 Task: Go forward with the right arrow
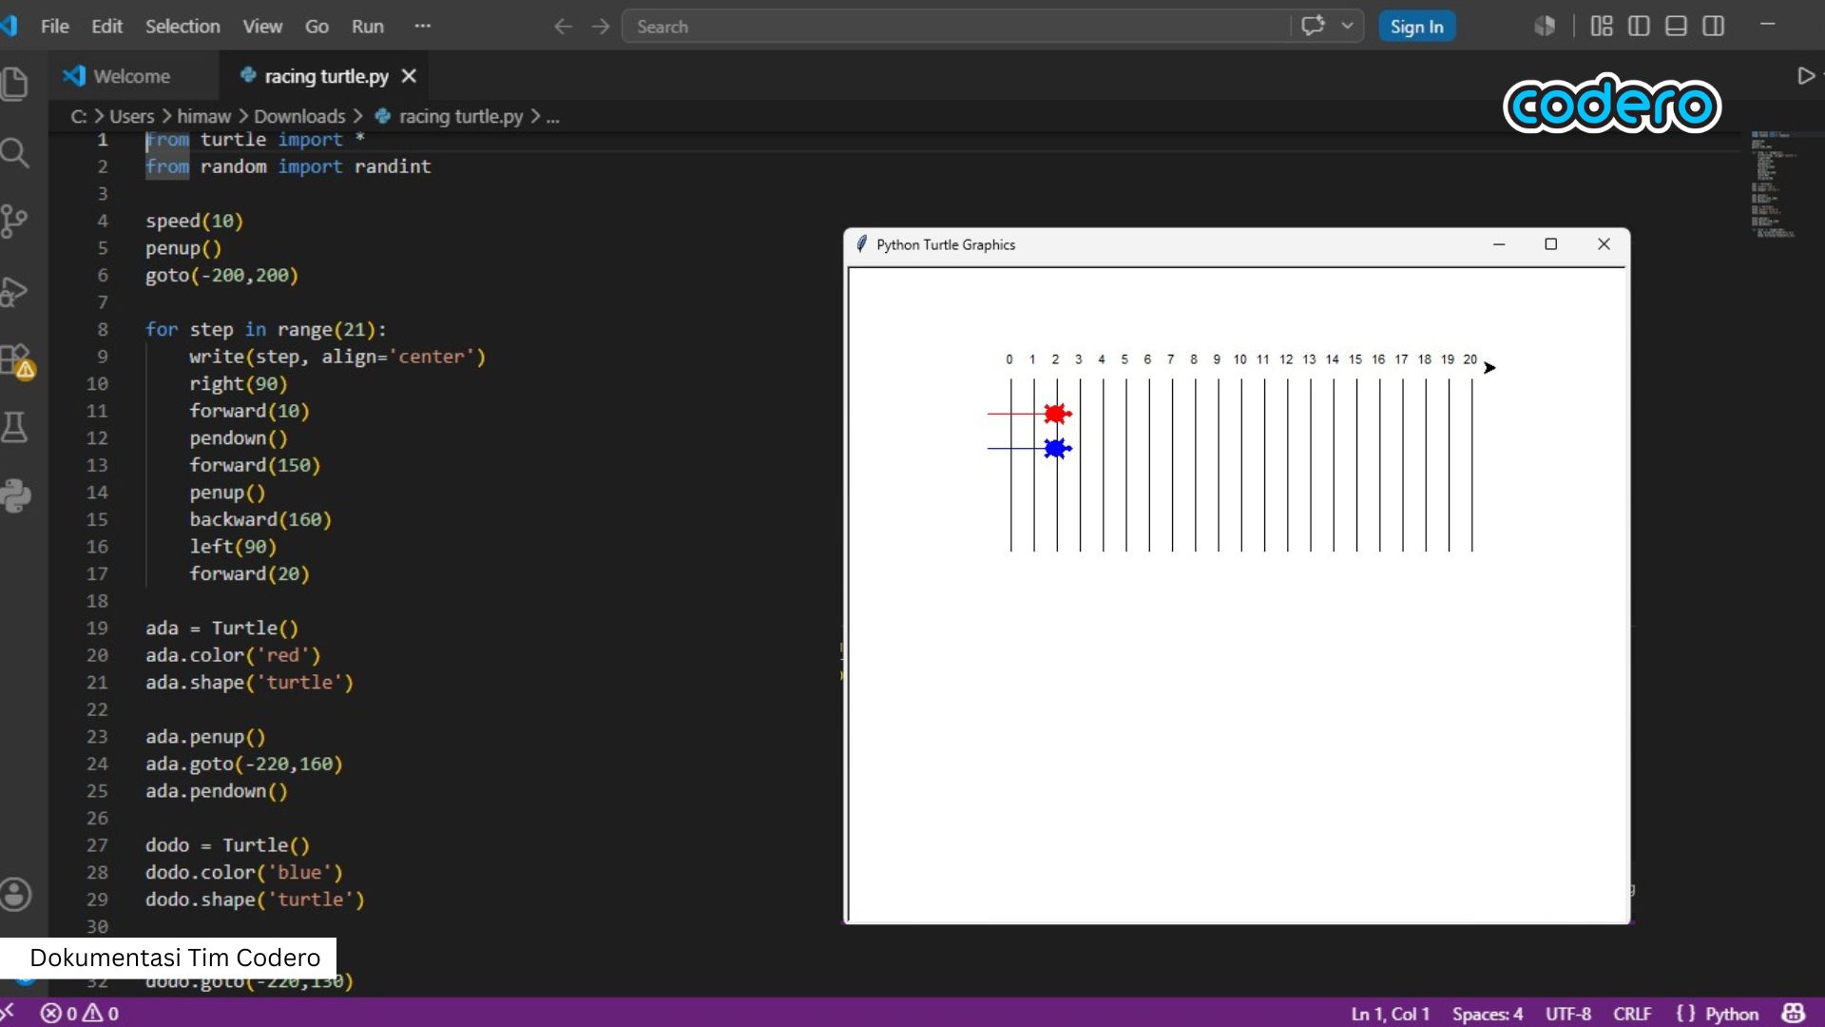point(601,27)
